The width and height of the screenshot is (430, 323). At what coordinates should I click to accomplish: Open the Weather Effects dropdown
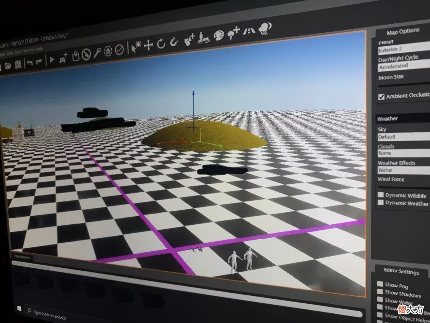(x=404, y=170)
